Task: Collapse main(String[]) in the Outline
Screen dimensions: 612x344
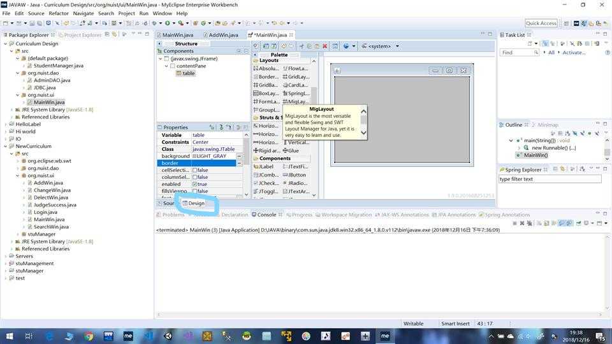Action: tap(511, 140)
